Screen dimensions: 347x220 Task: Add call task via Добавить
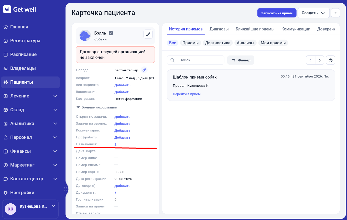[122, 124]
